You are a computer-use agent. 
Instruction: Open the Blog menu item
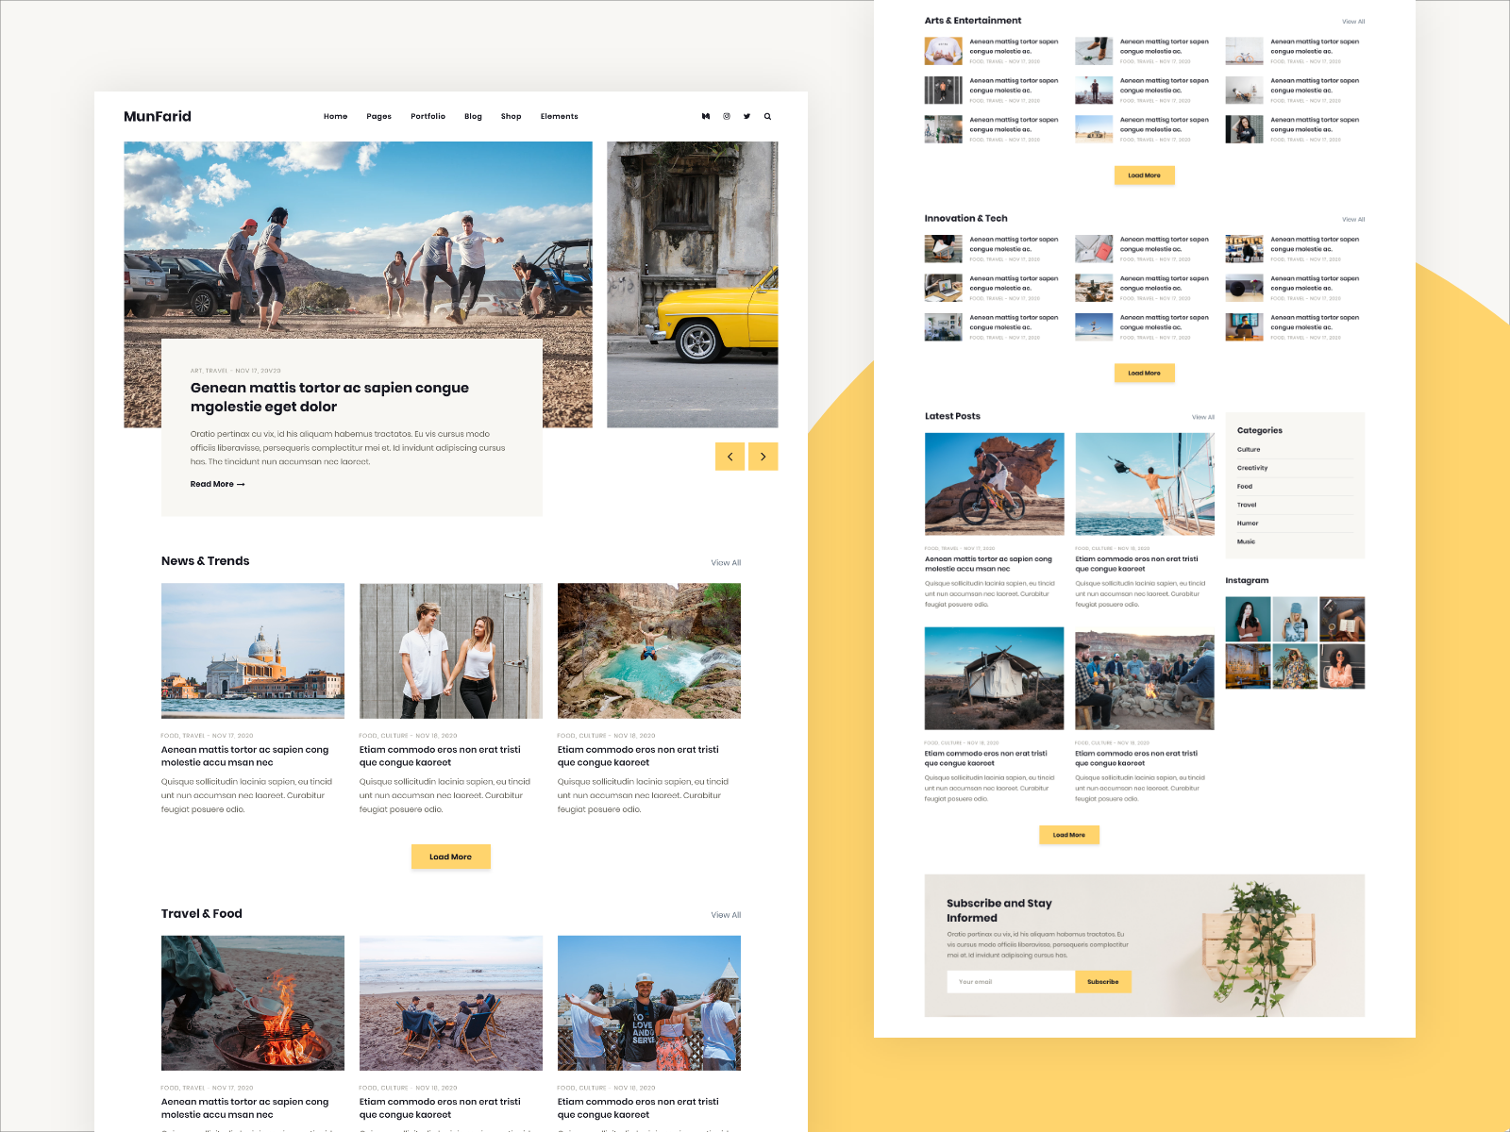tap(473, 117)
